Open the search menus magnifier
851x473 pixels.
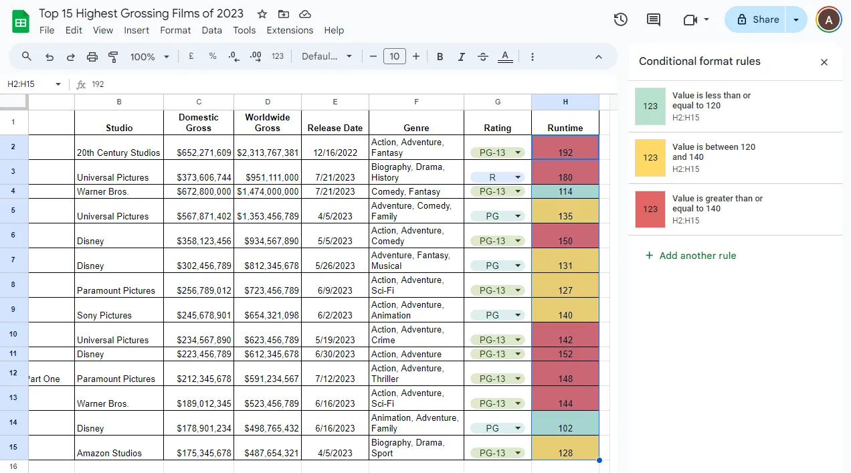click(27, 57)
